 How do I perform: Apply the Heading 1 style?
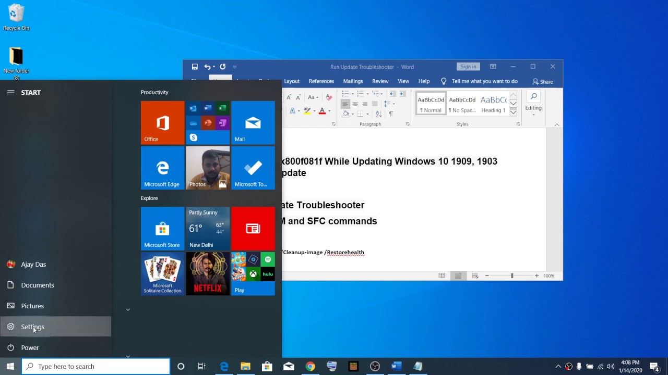493,103
